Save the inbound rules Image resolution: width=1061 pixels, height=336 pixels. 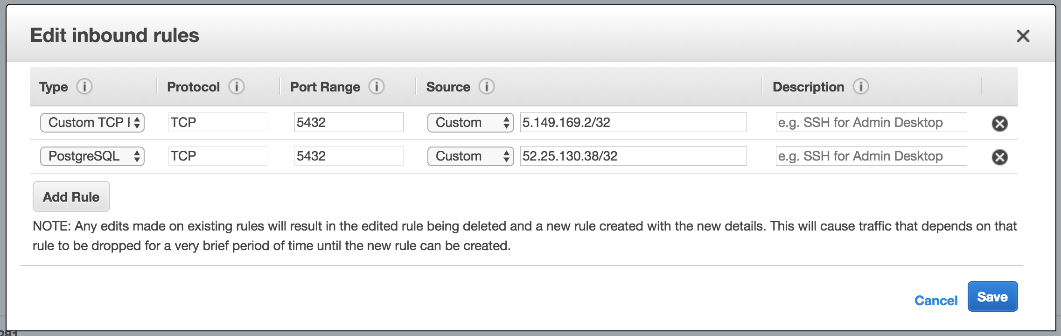[992, 297]
